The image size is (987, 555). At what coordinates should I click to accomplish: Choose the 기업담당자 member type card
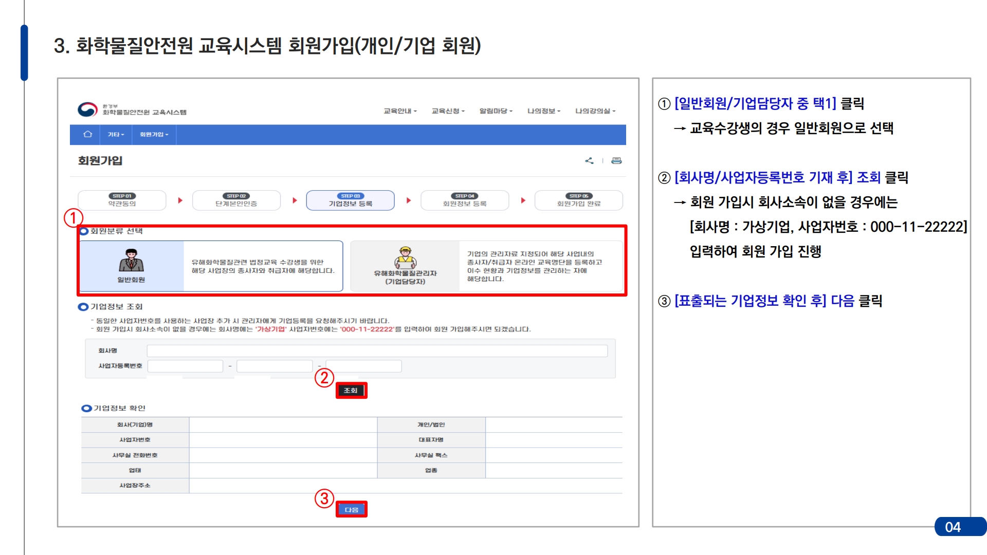point(486,266)
